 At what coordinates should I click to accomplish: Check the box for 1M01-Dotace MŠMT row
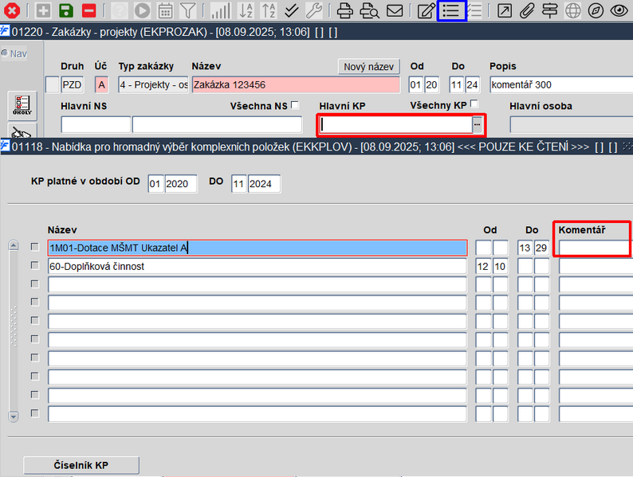tap(35, 246)
